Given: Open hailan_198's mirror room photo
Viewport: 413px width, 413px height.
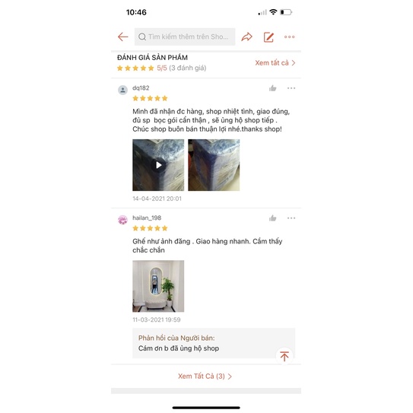Looking at the screenshot, I should (158, 286).
